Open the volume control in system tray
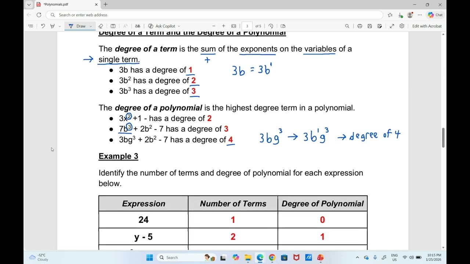470x264 pixels. point(411,257)
